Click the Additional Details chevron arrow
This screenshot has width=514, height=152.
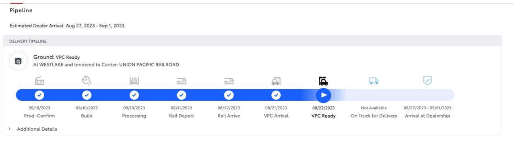10,129
